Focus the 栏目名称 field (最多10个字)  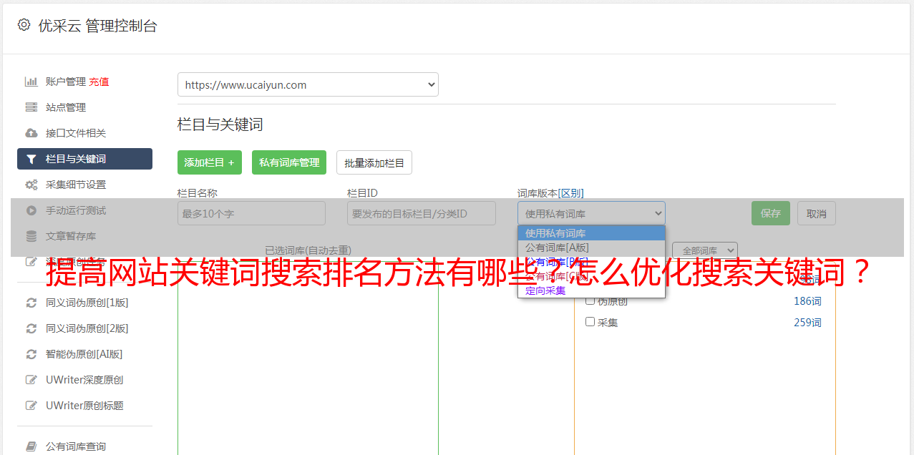coord(251,213)
